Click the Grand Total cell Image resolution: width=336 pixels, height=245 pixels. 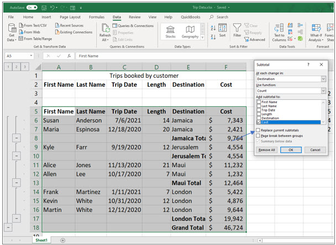(188, 227)
